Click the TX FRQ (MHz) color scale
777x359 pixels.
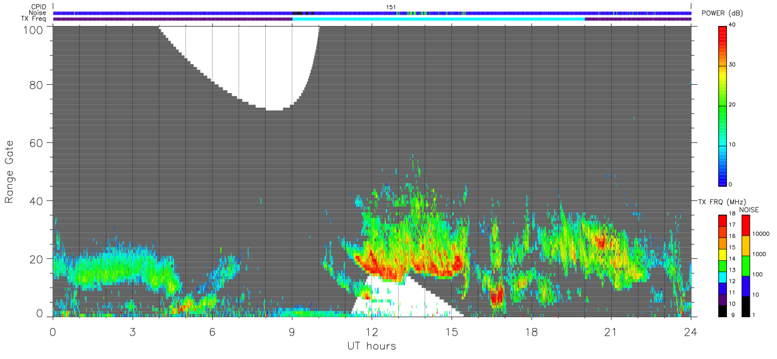723,265
